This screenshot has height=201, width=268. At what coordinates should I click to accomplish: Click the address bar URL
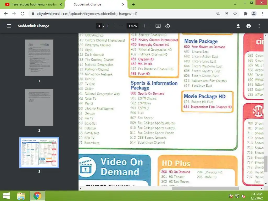pos(87,14)
